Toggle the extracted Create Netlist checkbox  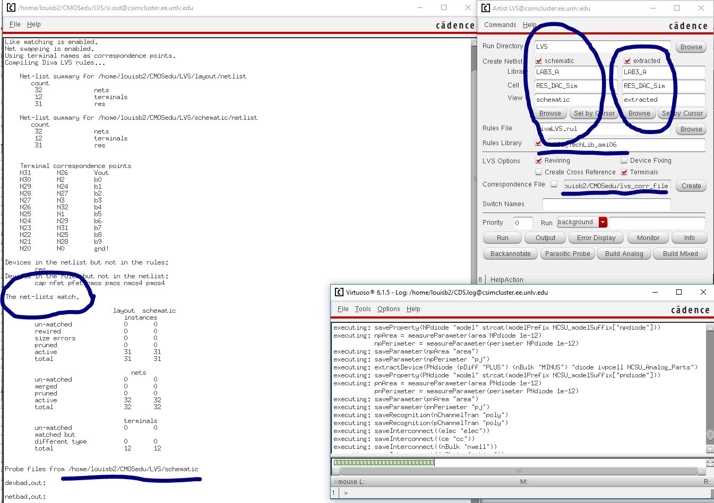(627, 61)
